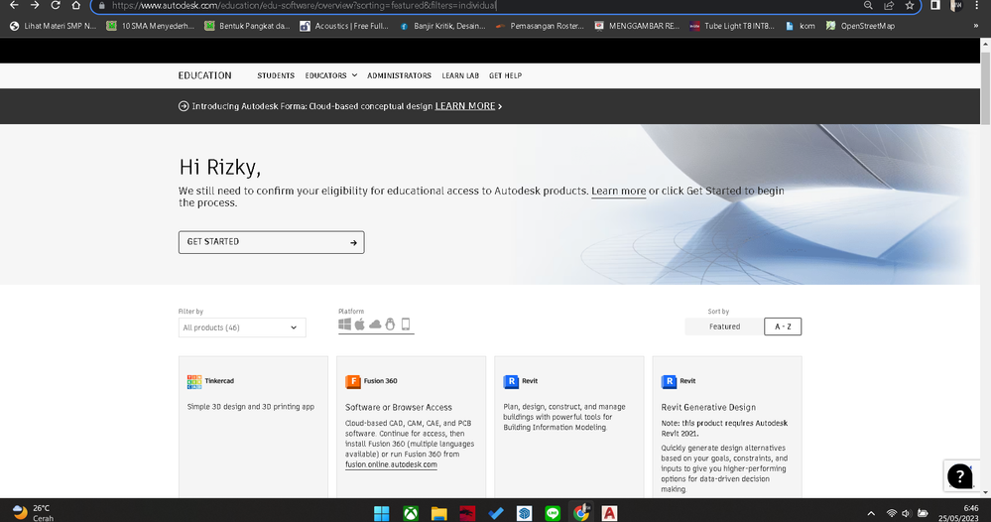This screenshot has height=522, width=991.
Task: Launch Xbox app from taskbar
Action: 411,512
